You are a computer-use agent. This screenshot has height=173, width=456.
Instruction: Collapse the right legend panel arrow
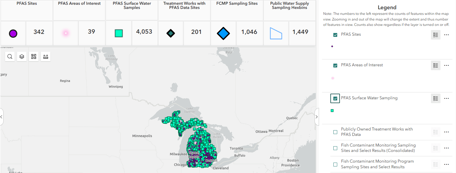pos(317,117)
